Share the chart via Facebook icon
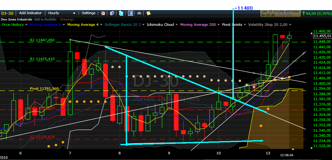 point(130,13)
